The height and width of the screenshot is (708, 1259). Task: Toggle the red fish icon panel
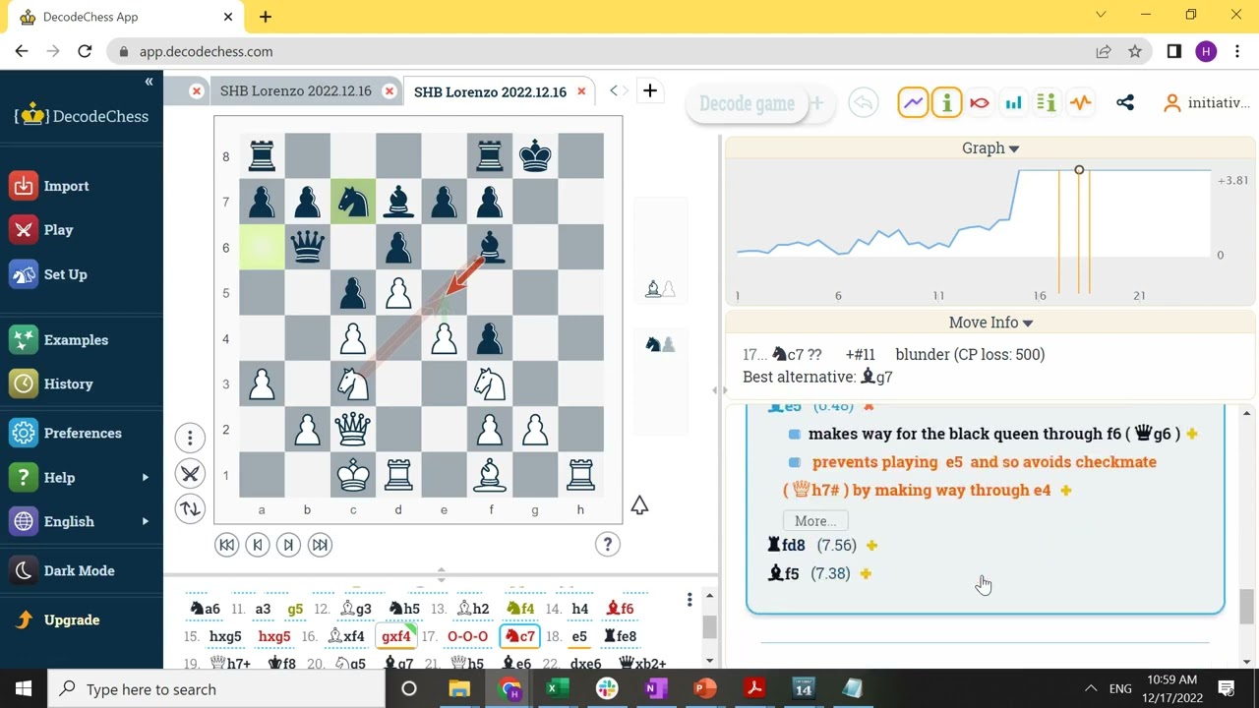(980, 103)
